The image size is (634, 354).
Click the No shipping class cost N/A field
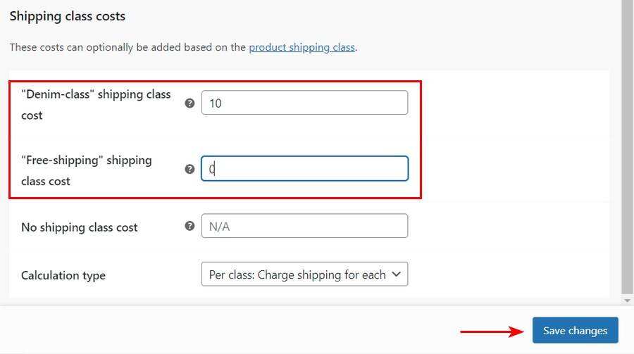pyautogui.click(x=304, y=226)
